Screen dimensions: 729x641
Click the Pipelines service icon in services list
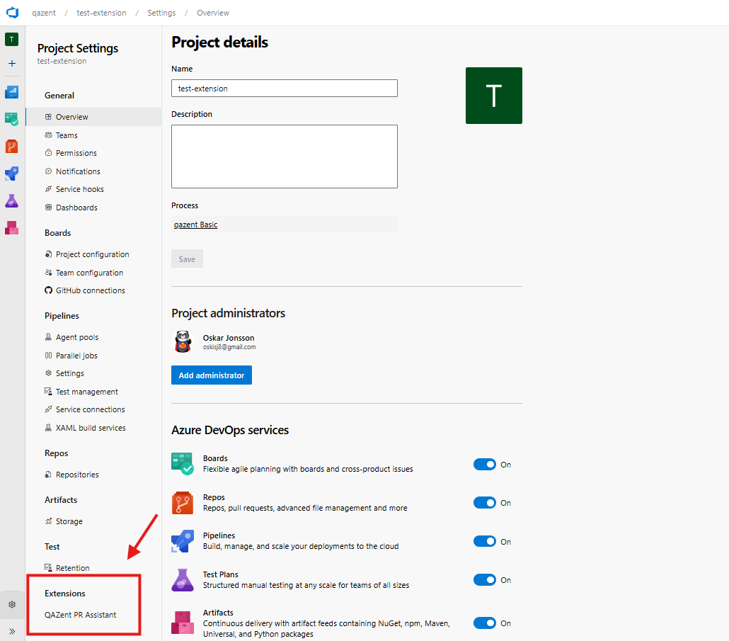click(183, 541)
